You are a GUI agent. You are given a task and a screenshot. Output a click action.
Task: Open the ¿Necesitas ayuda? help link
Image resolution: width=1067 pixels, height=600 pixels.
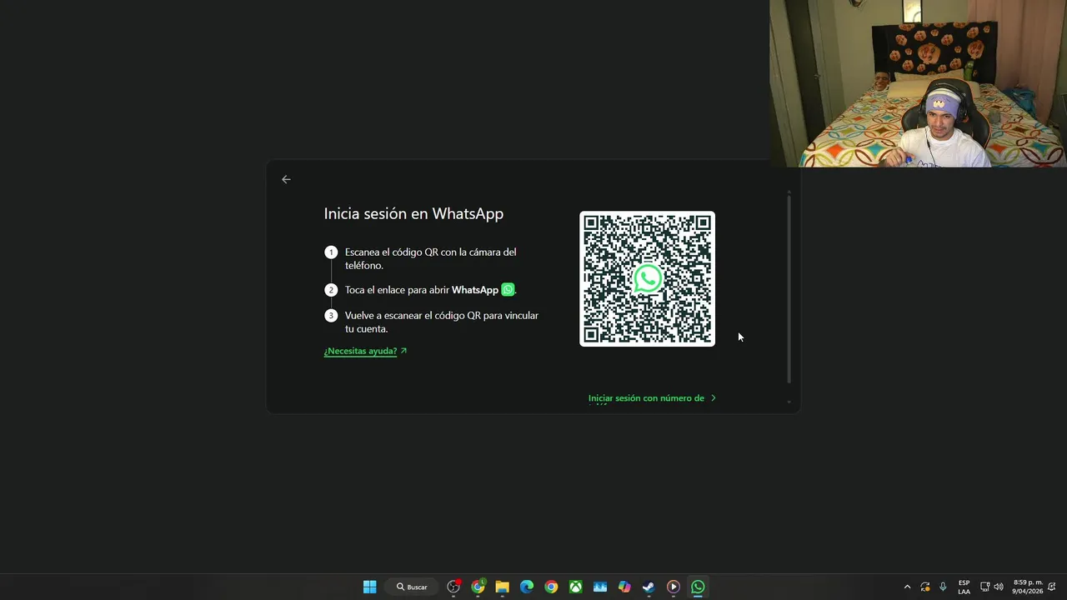(365, 351)
